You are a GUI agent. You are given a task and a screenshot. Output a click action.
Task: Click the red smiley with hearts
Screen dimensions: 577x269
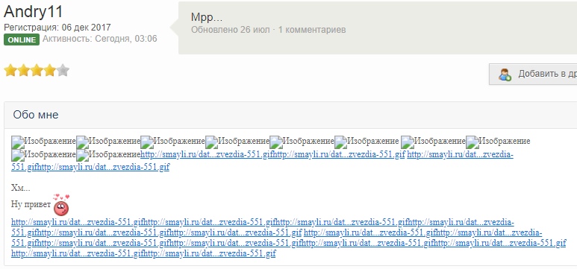(61, 205)
